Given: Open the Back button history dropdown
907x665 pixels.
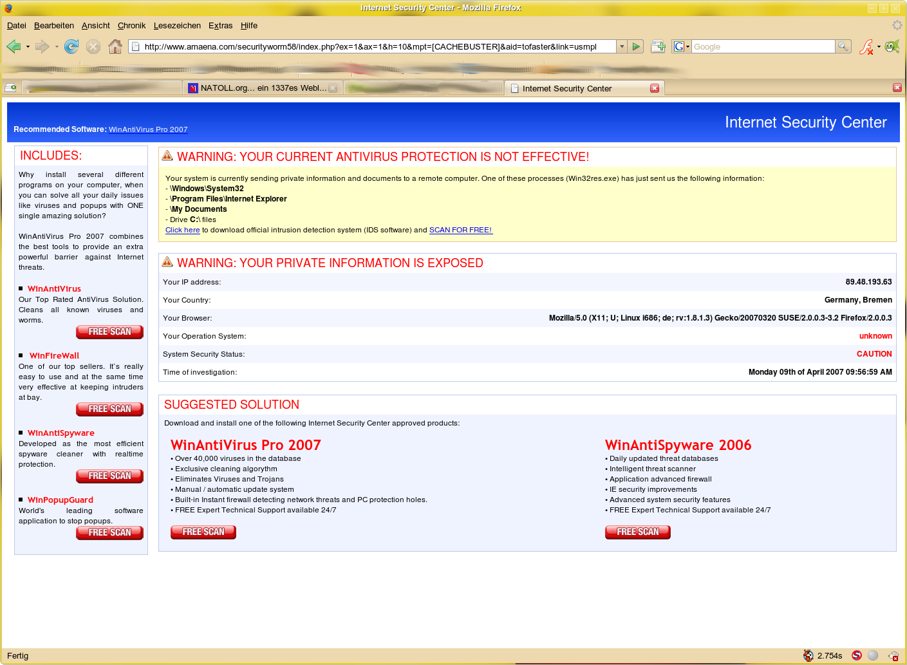Looking at the screenshot, I should (x=28, y=47).
